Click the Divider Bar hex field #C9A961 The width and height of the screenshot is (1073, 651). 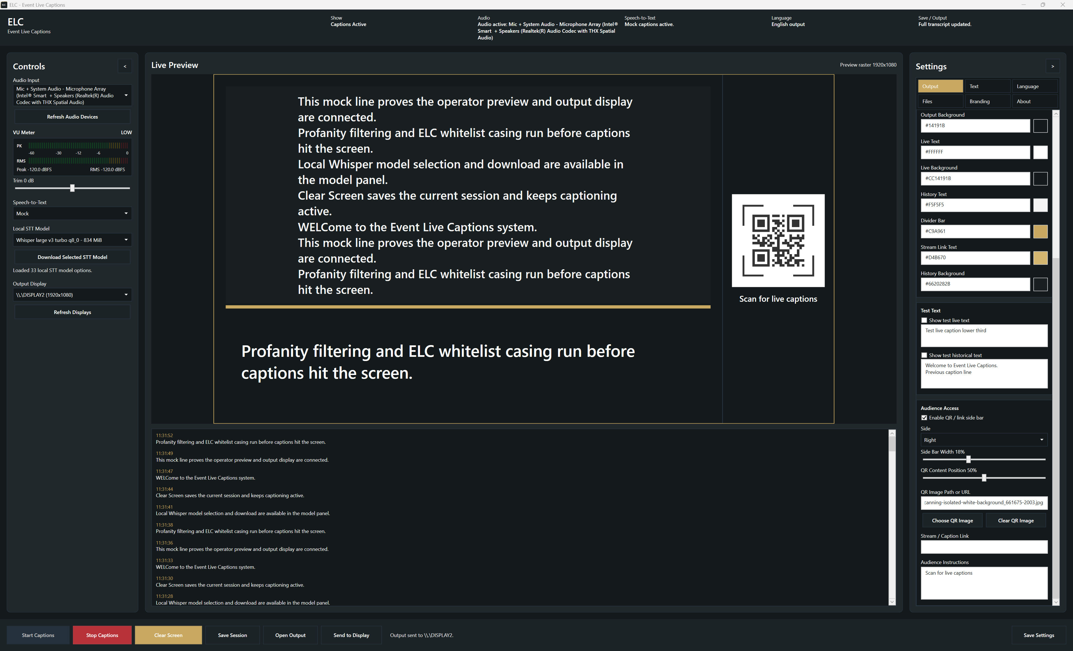coord(975,231)
